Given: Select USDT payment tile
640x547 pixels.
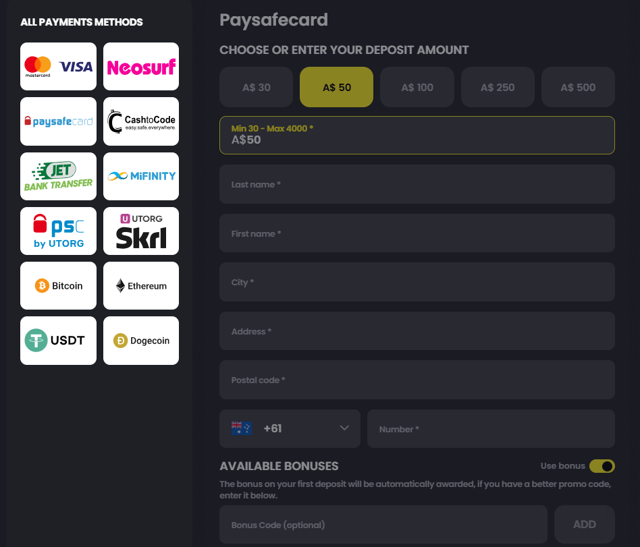Looking at the screenshot, I should coord(58,341).
